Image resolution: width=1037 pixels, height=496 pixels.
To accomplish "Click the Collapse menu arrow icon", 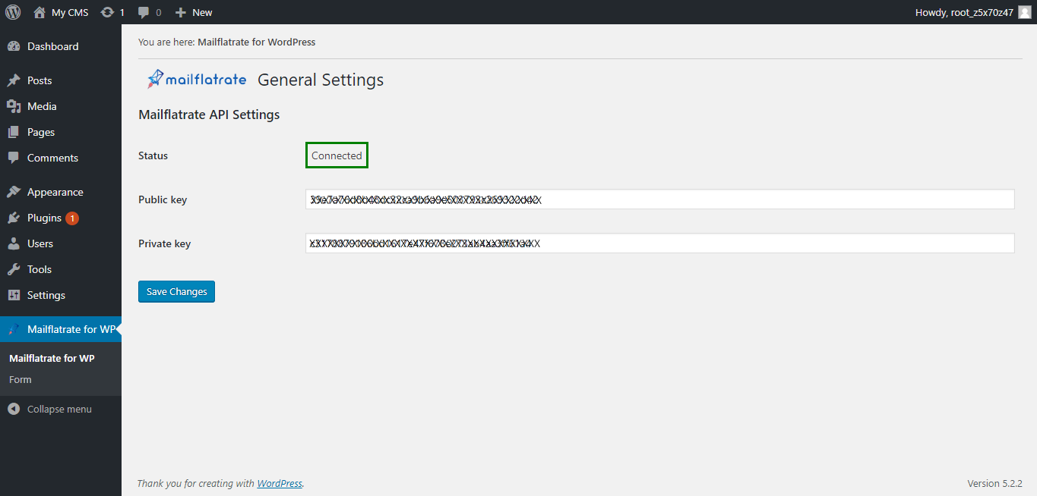I will [x=14, y=409].
